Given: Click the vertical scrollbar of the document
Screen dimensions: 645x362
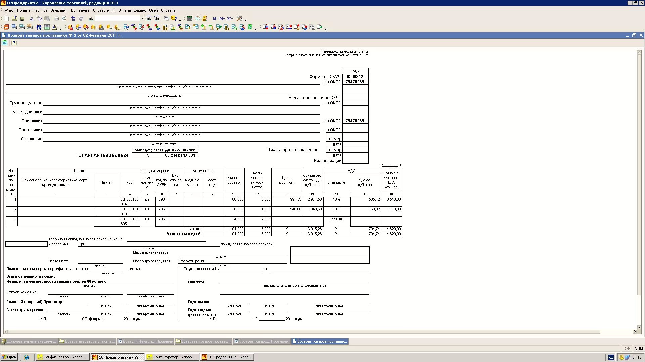Looking at the screenshot, I should (x=639, y=174).
